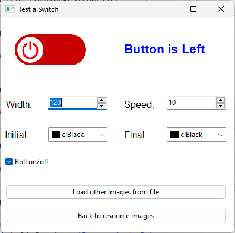Click the Width: label
Screen dimensions: 235x233
coord(19,104)
